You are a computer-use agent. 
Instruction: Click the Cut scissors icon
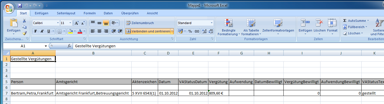pyautogui.click(x=24, y=21)
